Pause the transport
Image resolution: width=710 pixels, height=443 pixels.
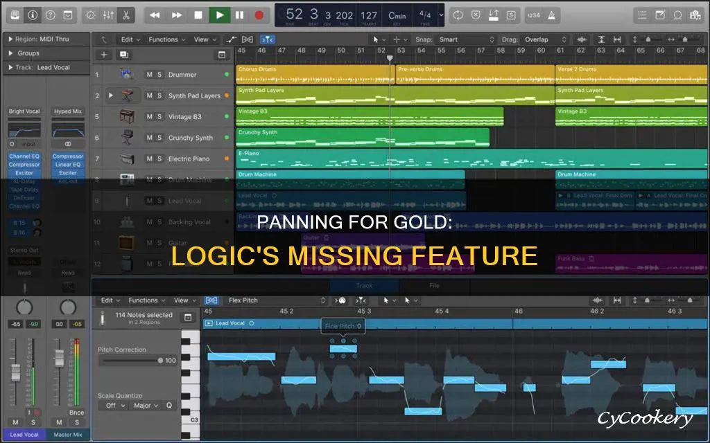(239, 15)
